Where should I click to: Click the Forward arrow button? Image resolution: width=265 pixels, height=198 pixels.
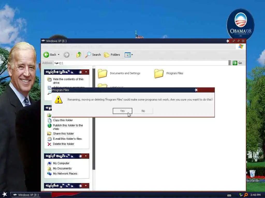pyautogui.click(x=67, y=55)
